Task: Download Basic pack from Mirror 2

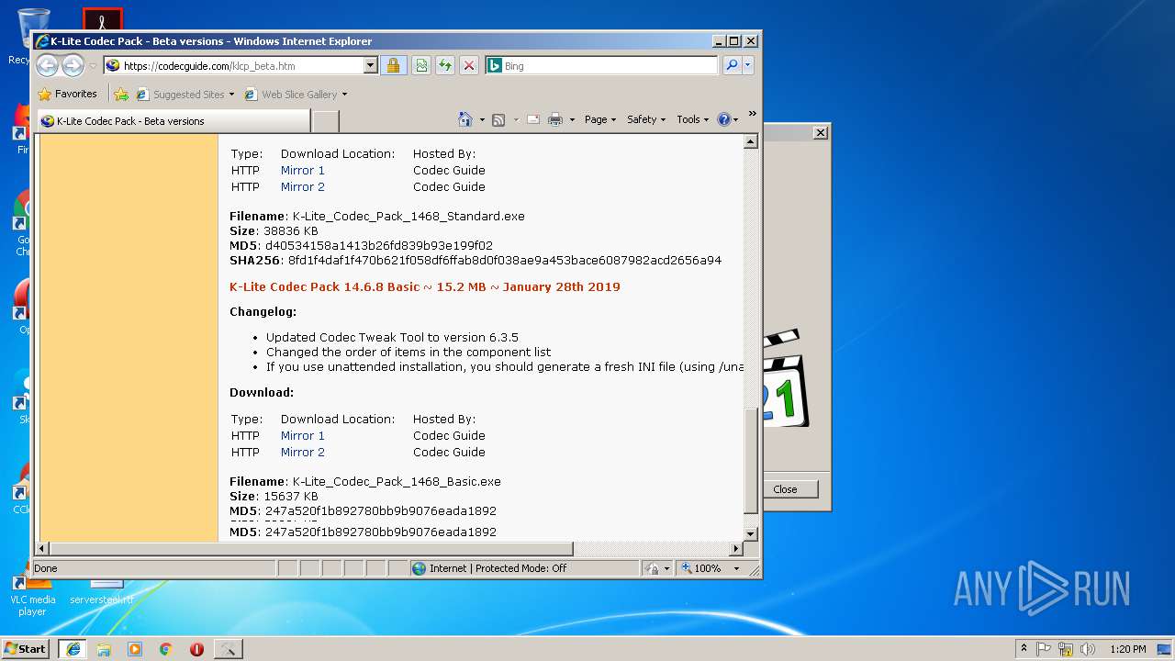Action: (x=303, y=453)
